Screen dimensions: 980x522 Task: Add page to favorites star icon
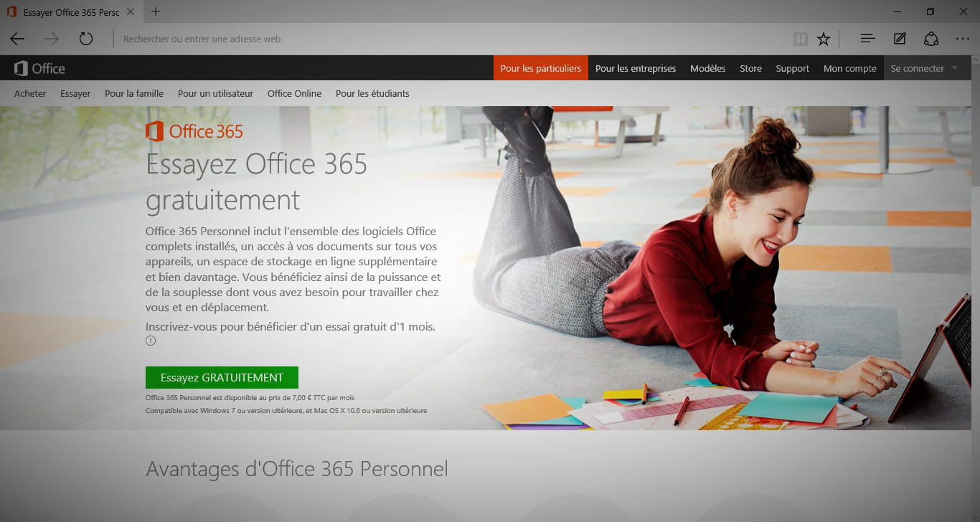click(x=824, y=39)
